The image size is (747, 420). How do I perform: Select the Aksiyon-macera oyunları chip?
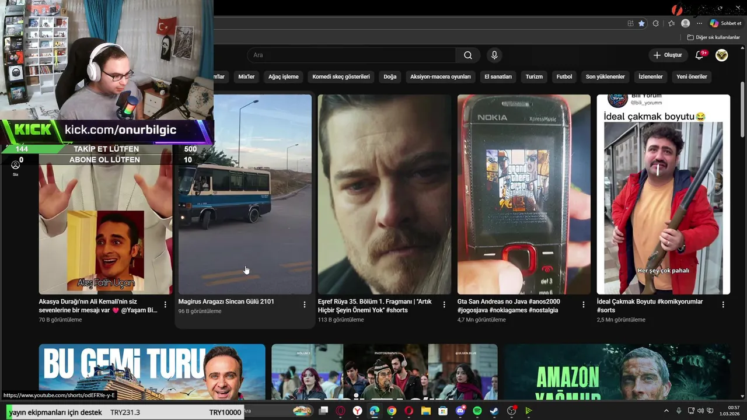click(x=440, y=76)
